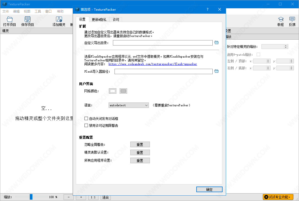Open the 编辑 menu
This screenshot has height=201, width=299.
click(16, 12)
